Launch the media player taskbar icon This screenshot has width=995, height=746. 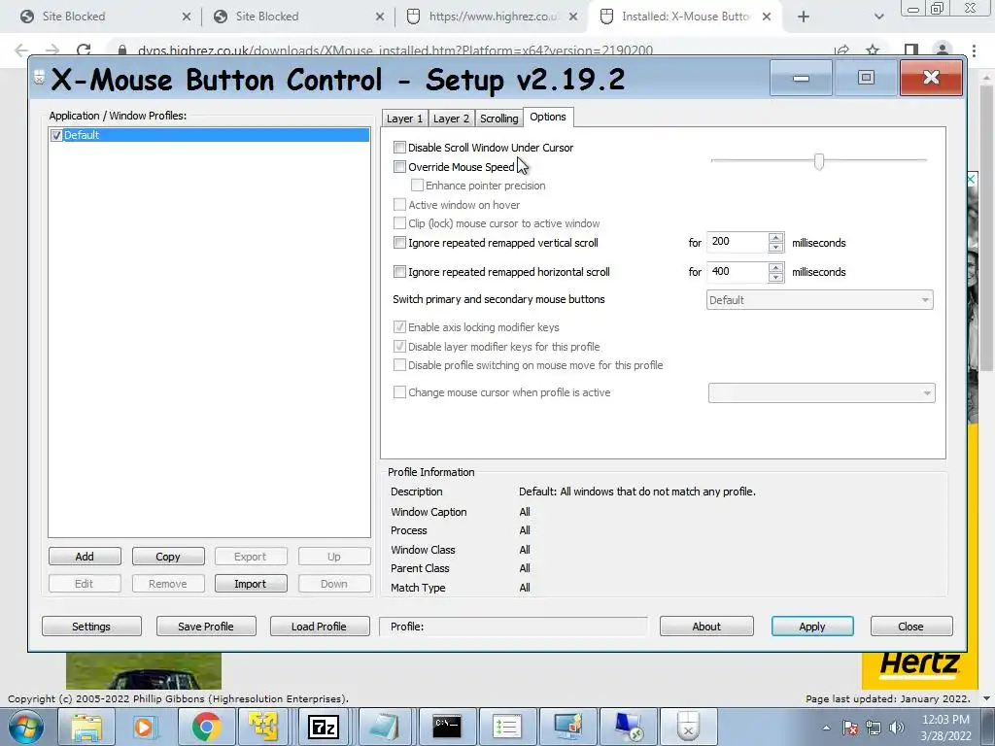click(144, 727)
